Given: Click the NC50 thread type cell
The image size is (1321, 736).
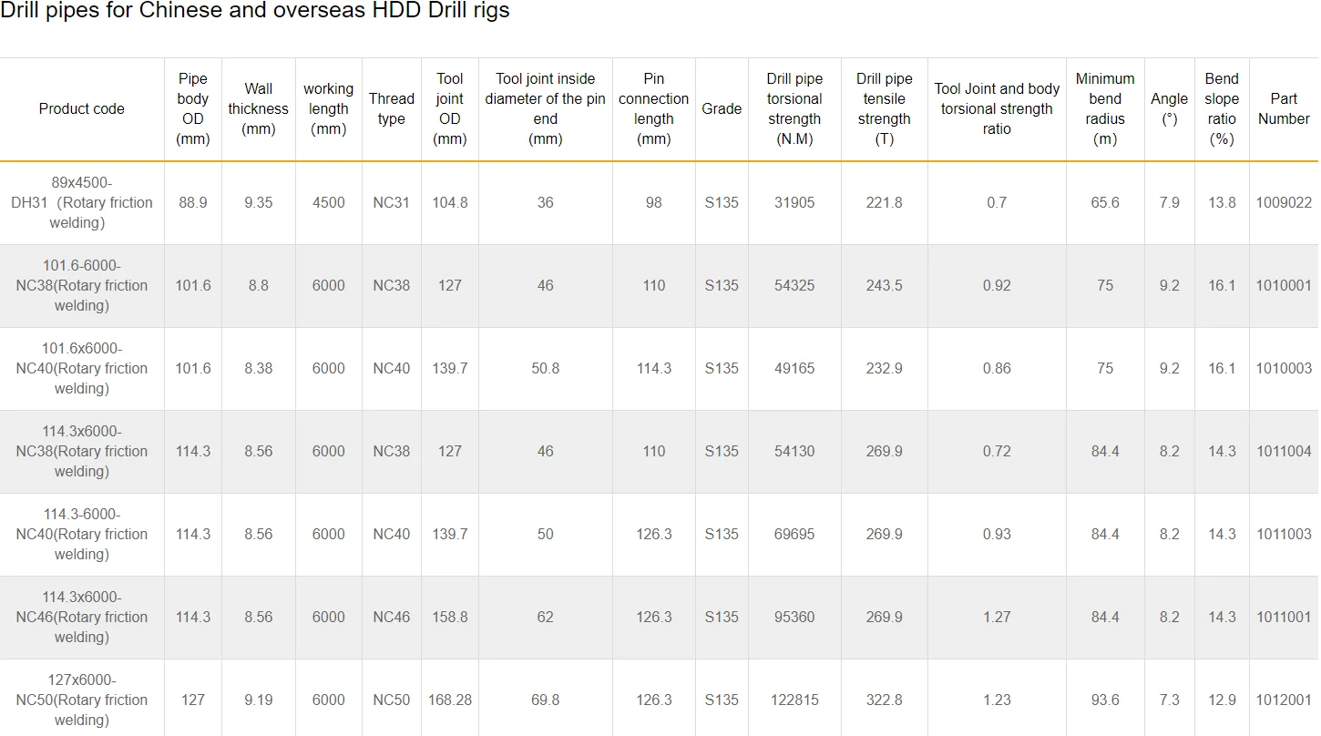Looking at the screenshot, I should tap(392, 700).
